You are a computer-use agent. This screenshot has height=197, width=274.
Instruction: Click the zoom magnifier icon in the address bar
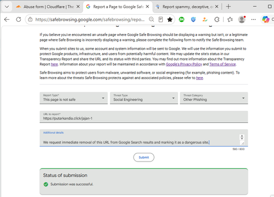tap(151, 19)
